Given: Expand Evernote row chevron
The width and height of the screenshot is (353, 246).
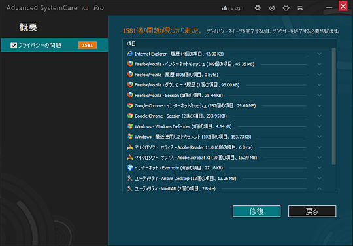Looking at the screenshot, I should tap(319, 167).
